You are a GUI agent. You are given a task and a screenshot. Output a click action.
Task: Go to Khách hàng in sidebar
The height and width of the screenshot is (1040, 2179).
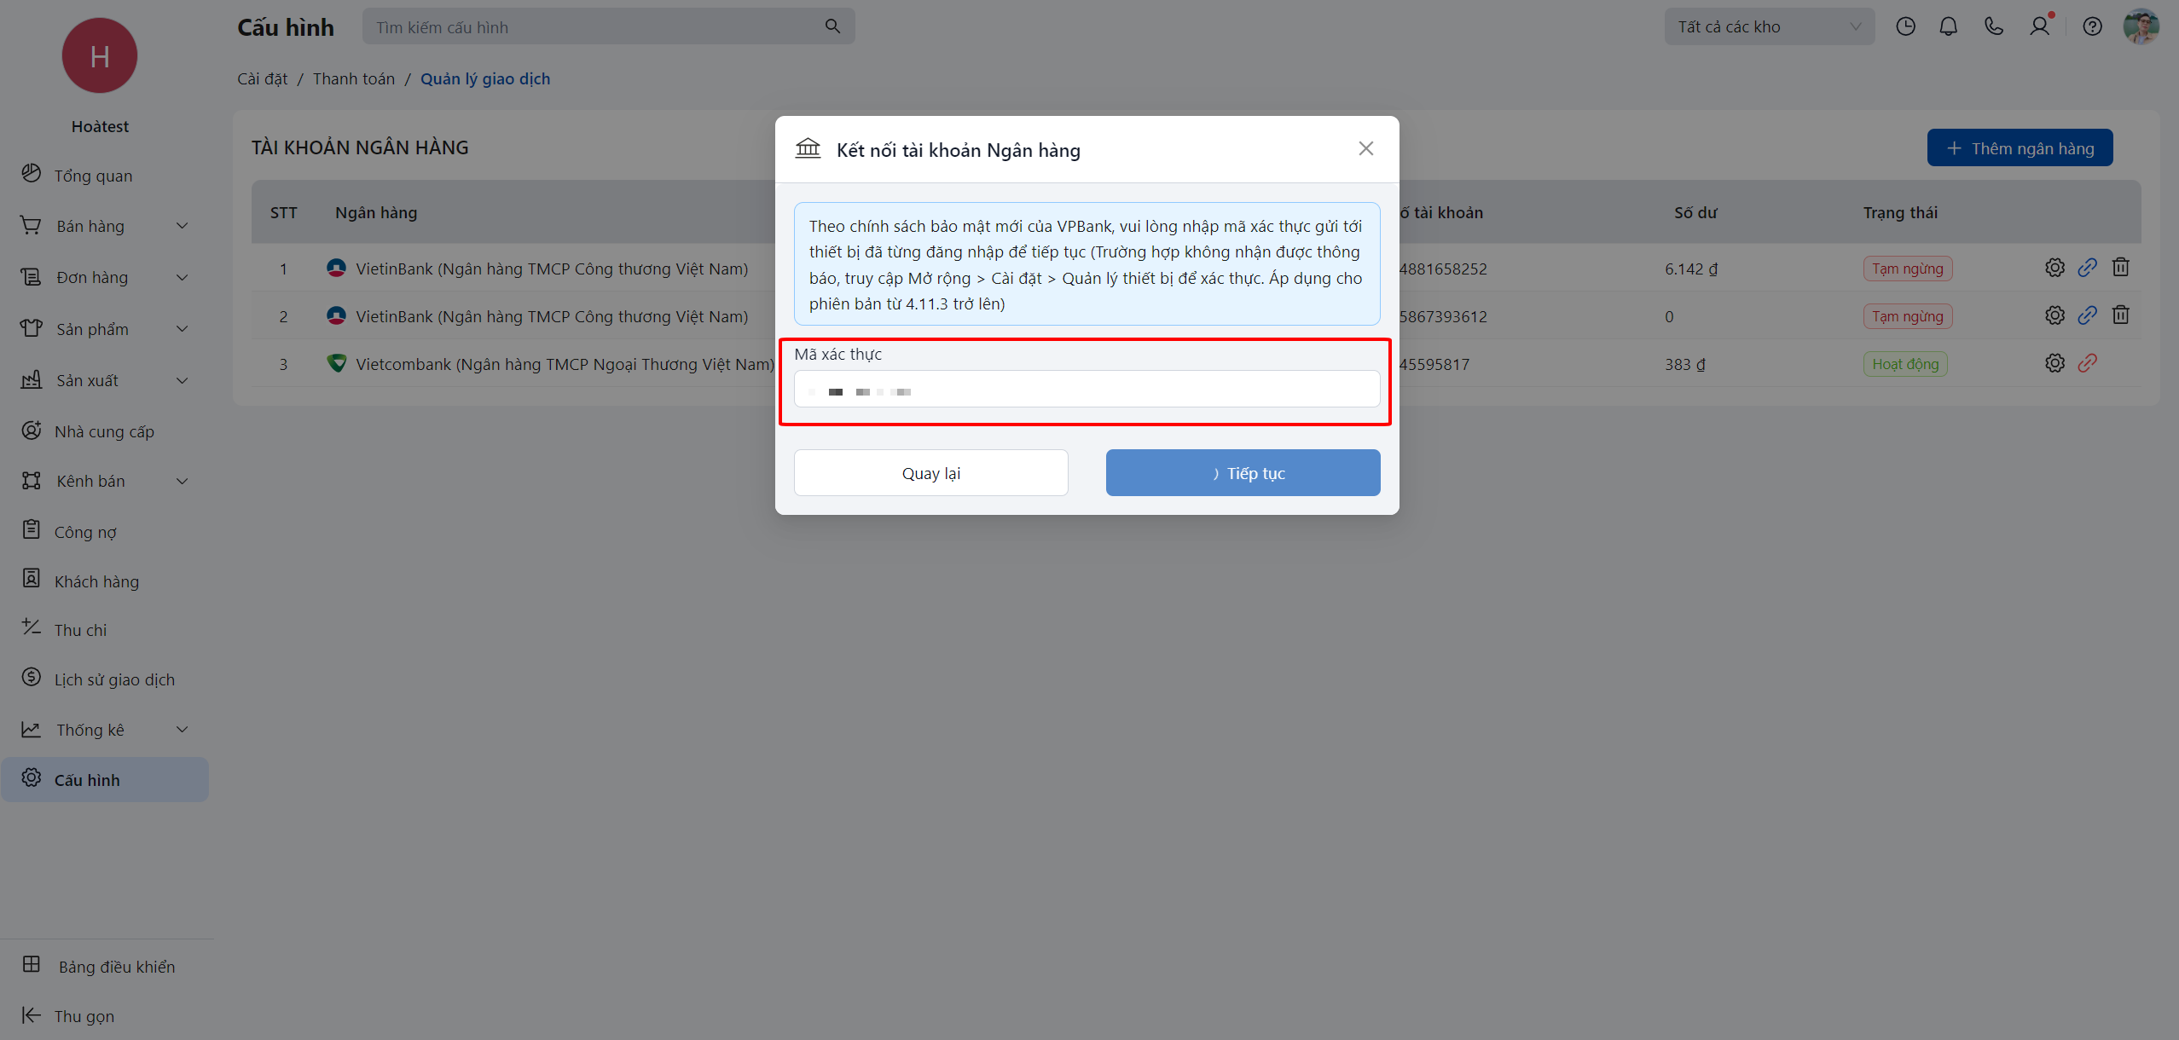[x=96, y=581]
